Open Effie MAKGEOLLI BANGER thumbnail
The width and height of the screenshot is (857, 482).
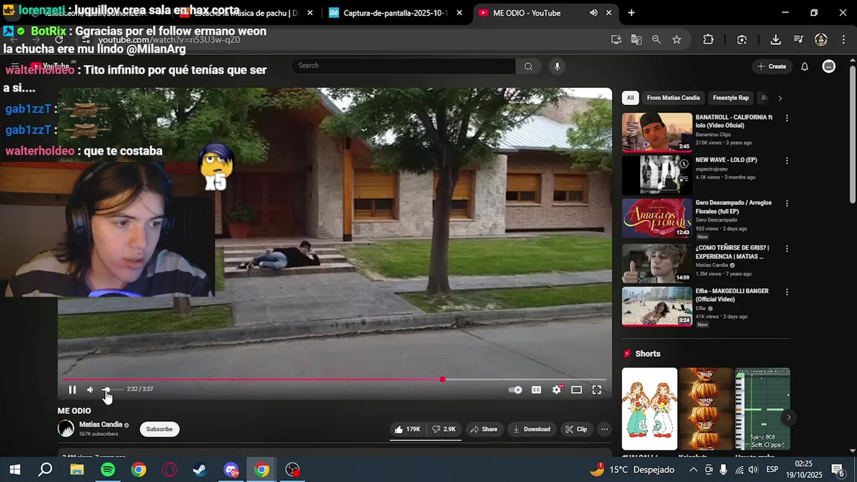pyautogui.click(x=657, y=307)
